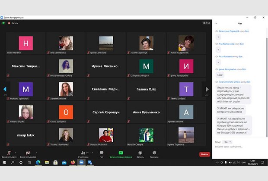This screenshot has width=268, height=181.
Task: Click the Запись record icon in toolbar
Action: coord(140,154)
